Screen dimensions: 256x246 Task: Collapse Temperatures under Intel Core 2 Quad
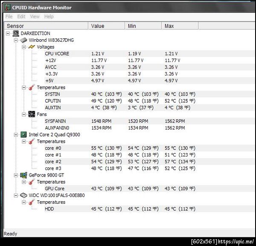(x=24, y=142)
